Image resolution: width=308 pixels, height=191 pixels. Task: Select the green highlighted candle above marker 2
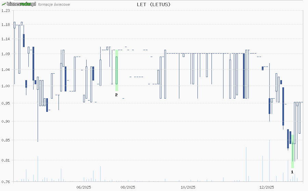click(117, 70)
